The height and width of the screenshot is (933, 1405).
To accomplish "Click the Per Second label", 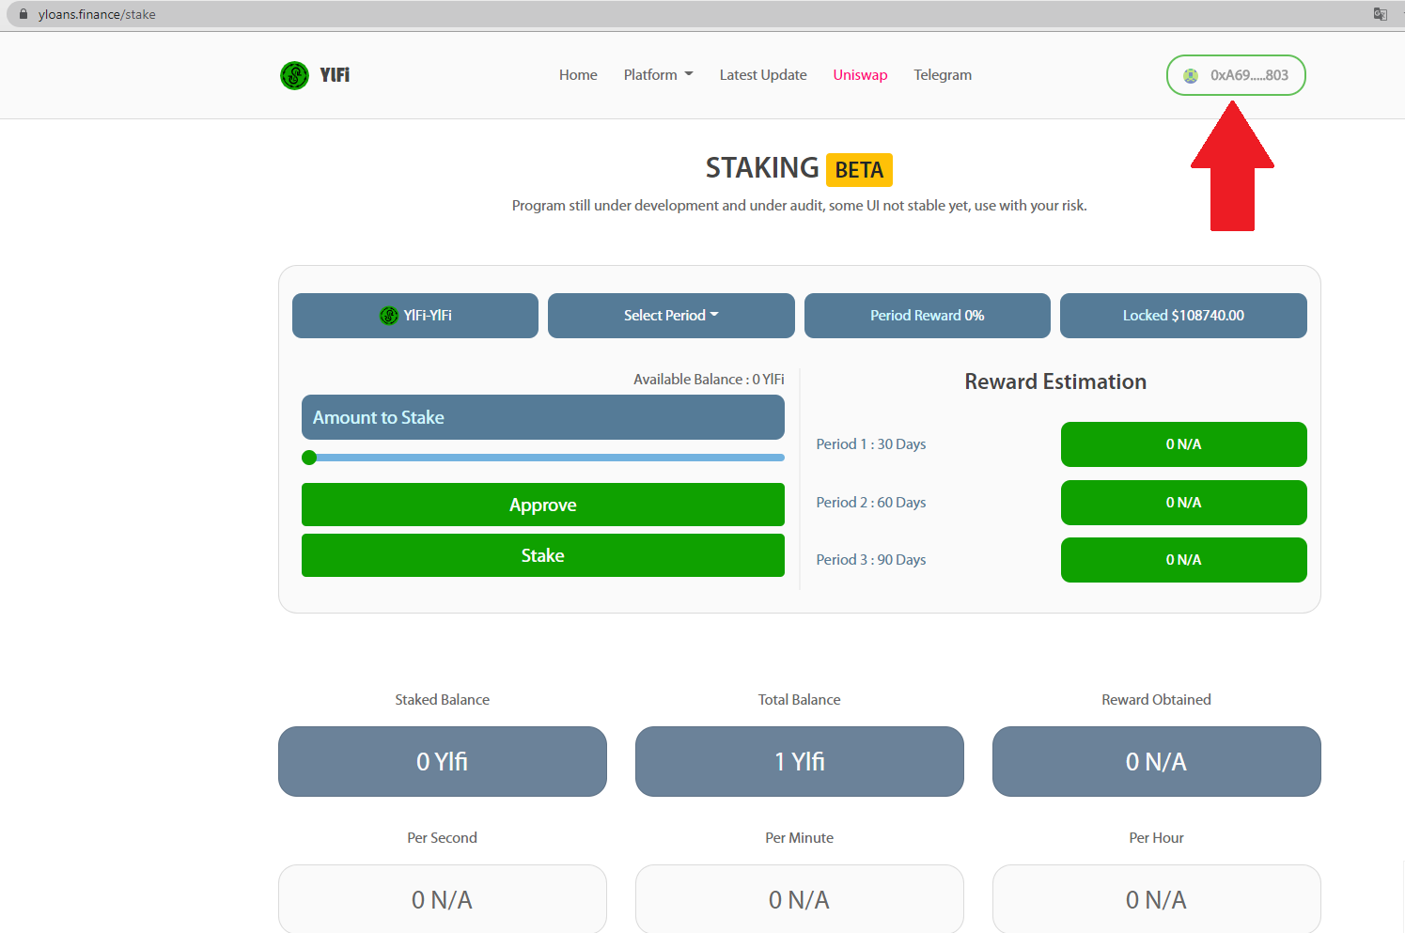I will (443, 838).
